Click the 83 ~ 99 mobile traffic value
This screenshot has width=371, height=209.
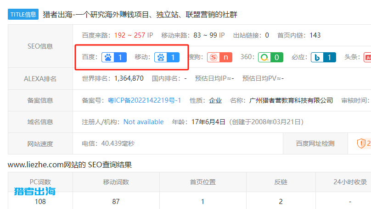[x=205, y=35]
